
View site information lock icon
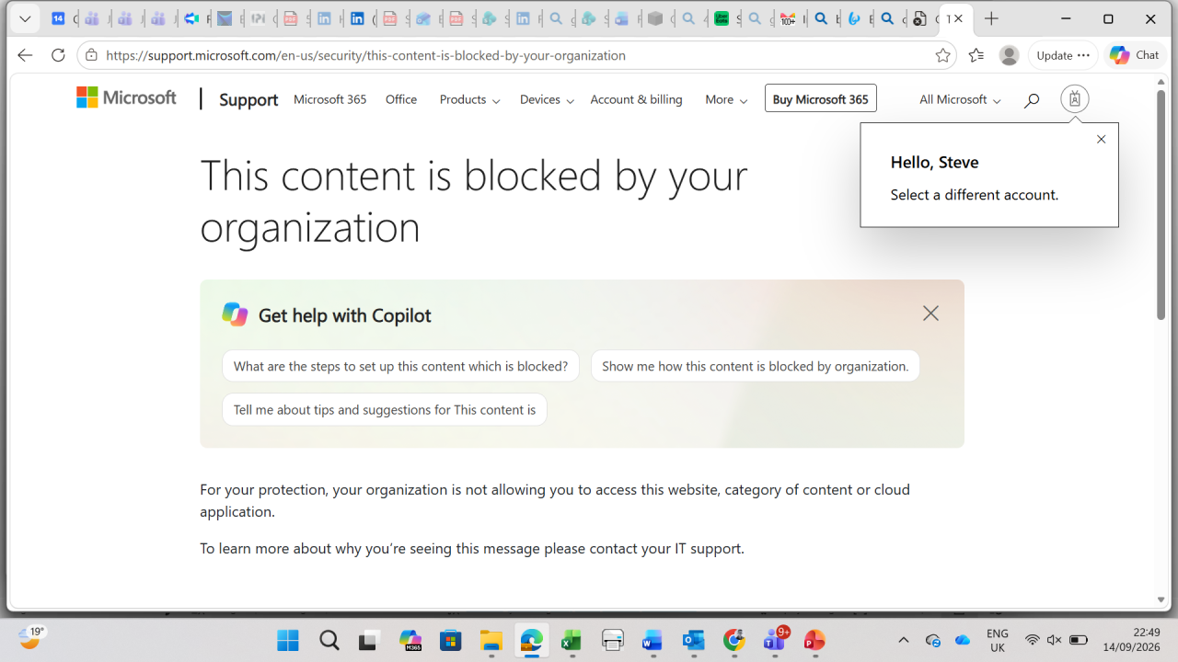pyautogui.click(x=91, y=55)
